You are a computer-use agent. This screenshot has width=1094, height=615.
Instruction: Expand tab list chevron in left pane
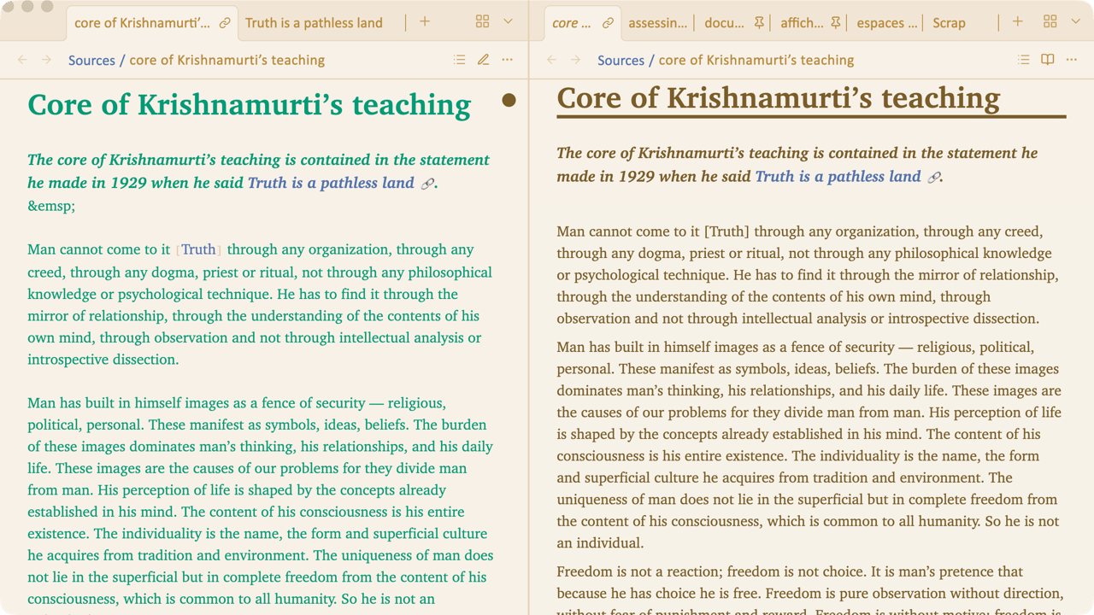(x=509, y=21)
